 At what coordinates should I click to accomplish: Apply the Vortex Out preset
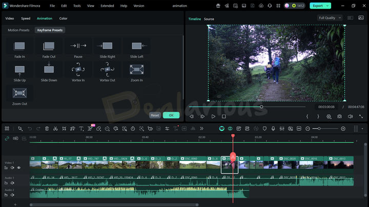(x=108, y=68)
